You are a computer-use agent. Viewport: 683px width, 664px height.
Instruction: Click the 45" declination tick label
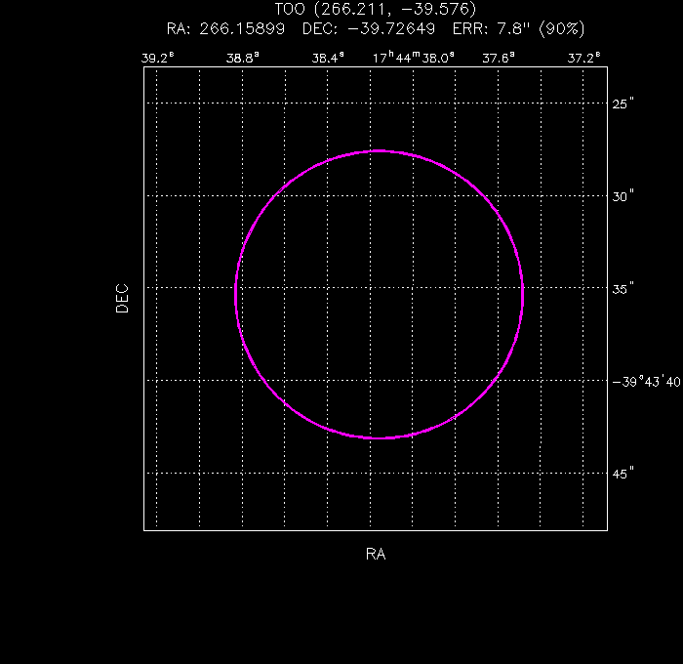tap(623, 474)
